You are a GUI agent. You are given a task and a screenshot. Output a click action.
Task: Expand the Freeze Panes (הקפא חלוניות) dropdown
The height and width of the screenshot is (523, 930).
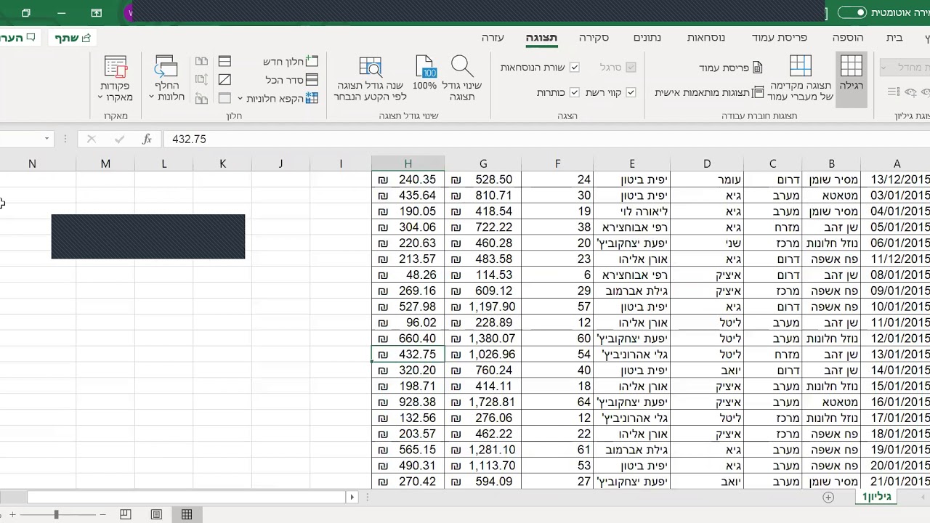[x=240, y=98]
